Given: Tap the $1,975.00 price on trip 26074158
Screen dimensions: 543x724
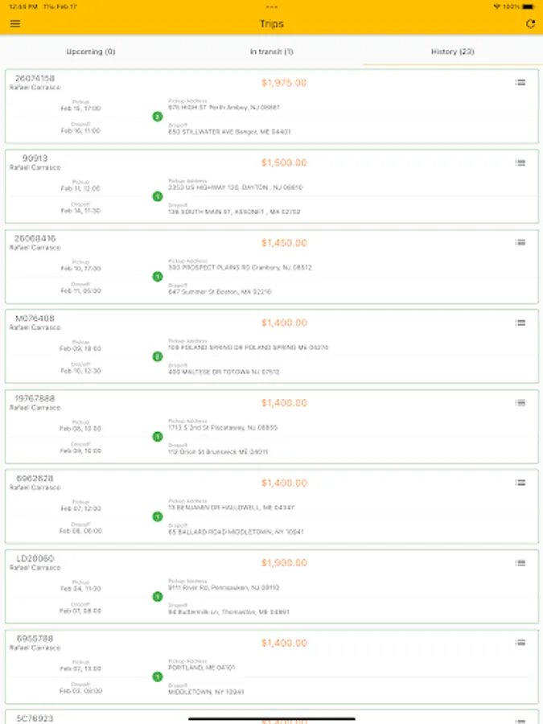Looking at the screenshot, I should coord(283,83).
